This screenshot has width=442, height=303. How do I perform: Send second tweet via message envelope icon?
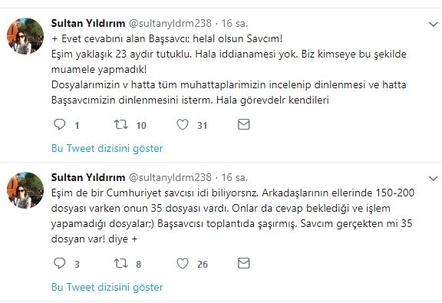(243, 263)
